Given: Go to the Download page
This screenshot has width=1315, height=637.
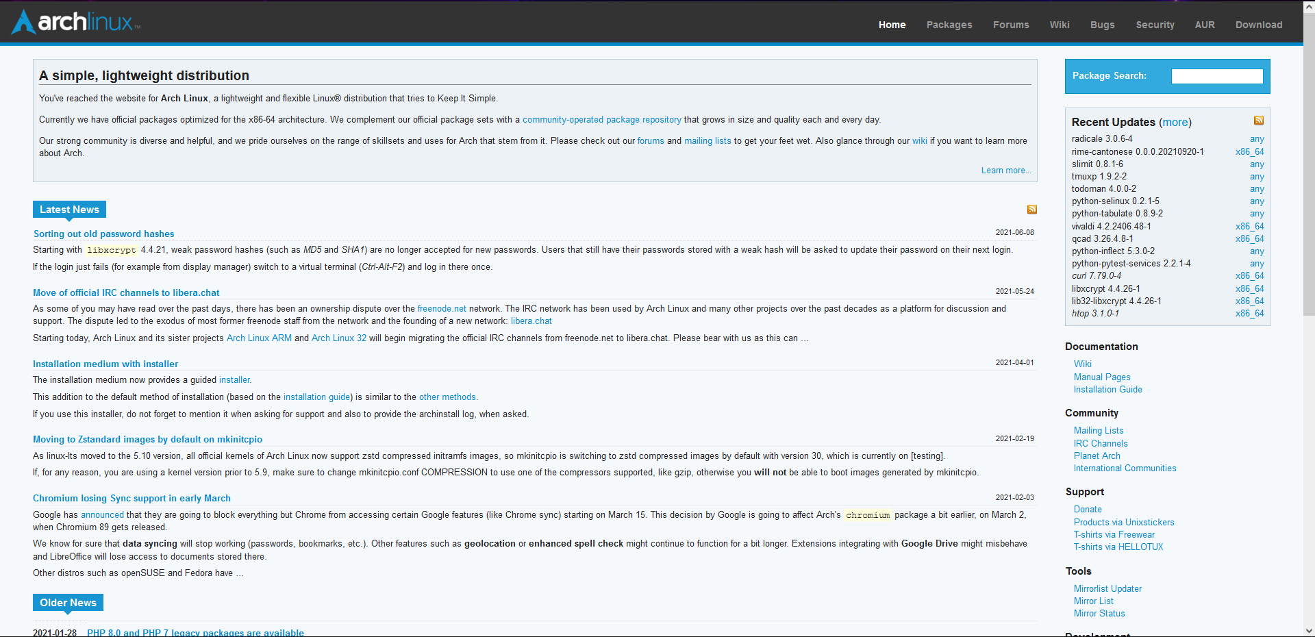Looking at the screenshot, I should coord(1259,25).
